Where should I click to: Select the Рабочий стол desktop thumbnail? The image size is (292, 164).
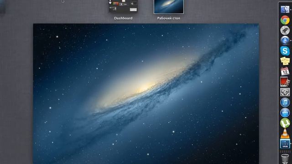pyautogui.click(x=169, y=7)
